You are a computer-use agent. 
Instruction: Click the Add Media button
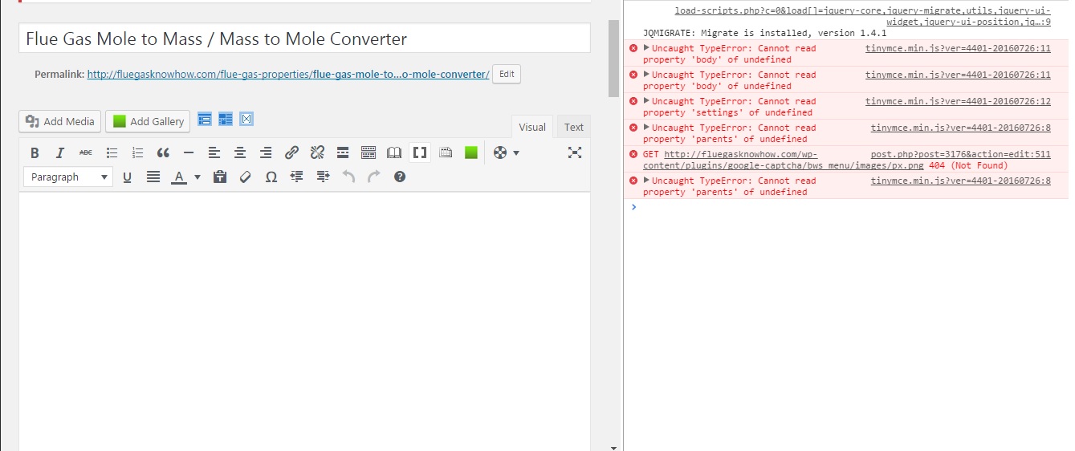[60, 121]
